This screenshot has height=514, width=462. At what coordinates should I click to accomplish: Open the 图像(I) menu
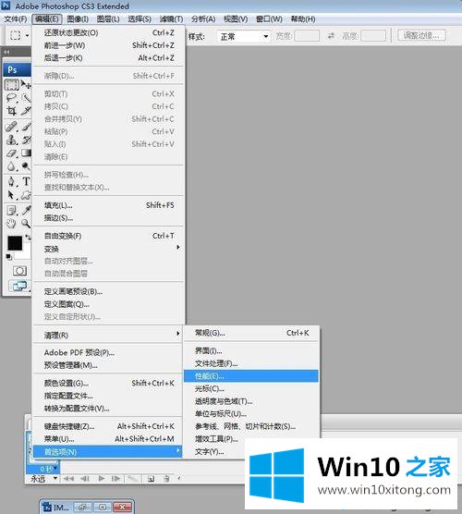pos(78,19)
